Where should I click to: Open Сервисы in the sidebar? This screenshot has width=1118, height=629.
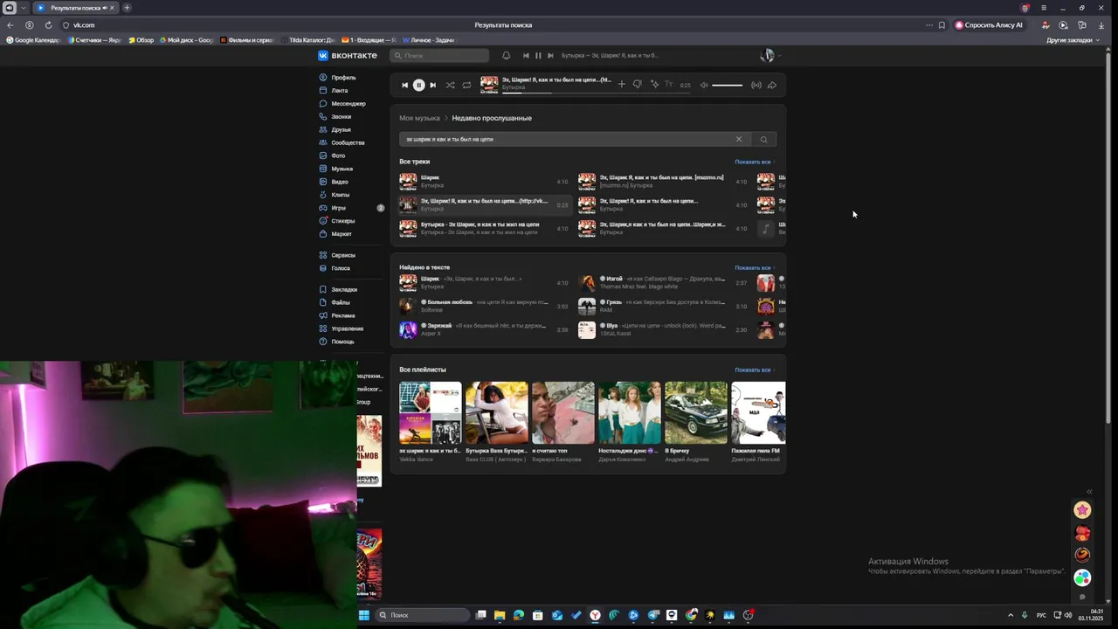point(343,255)
